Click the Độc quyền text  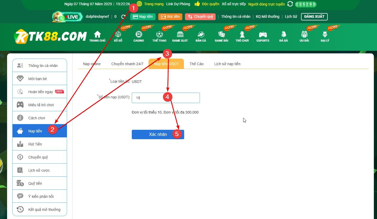[x=211, y=4]
